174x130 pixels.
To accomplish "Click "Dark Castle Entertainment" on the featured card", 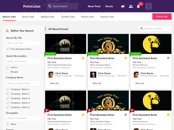I will tap(60, 65).
